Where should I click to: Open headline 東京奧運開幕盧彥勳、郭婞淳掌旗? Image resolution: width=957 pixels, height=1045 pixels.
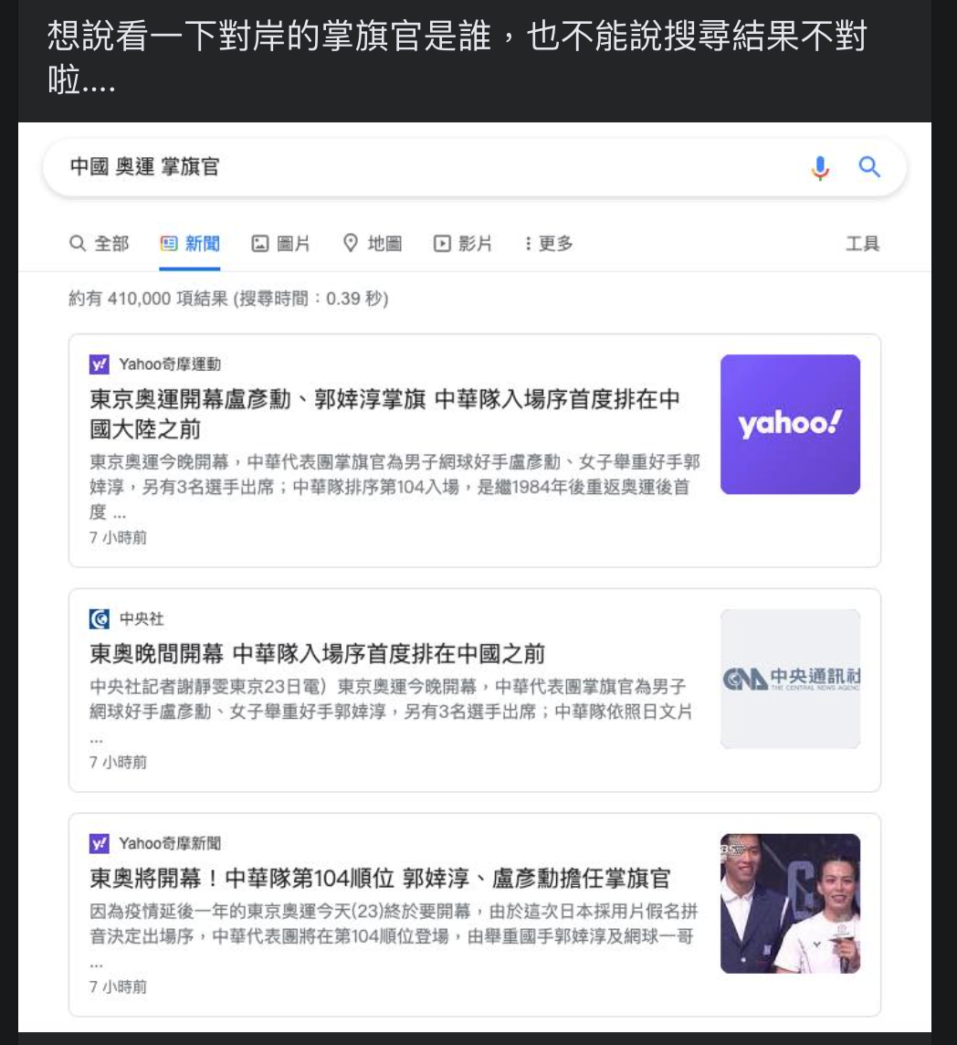click(384, 414)
